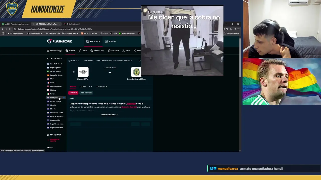Open the Tiktok bookmark
This screenshot has width=321, height=180.
tap(114, 33)
